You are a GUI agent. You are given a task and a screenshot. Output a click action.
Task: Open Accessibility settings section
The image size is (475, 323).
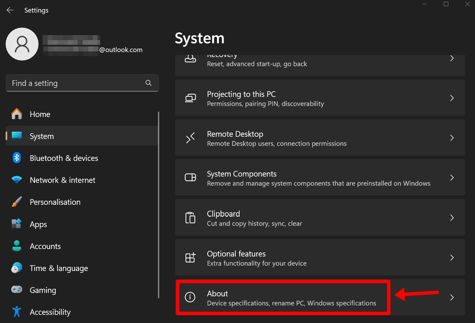click(82, 312)
